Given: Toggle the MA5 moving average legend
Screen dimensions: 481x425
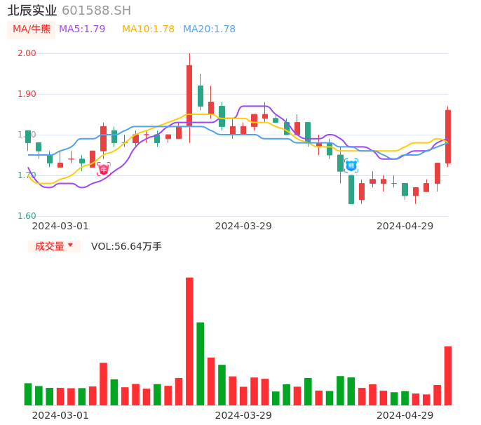Looking at the screenshot, I should (x=82, y=29).
